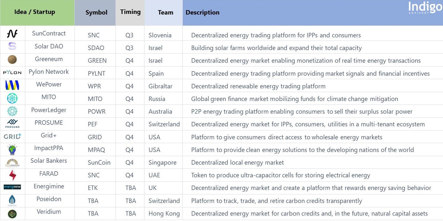Click the Energimine startup name

[49, 186]
